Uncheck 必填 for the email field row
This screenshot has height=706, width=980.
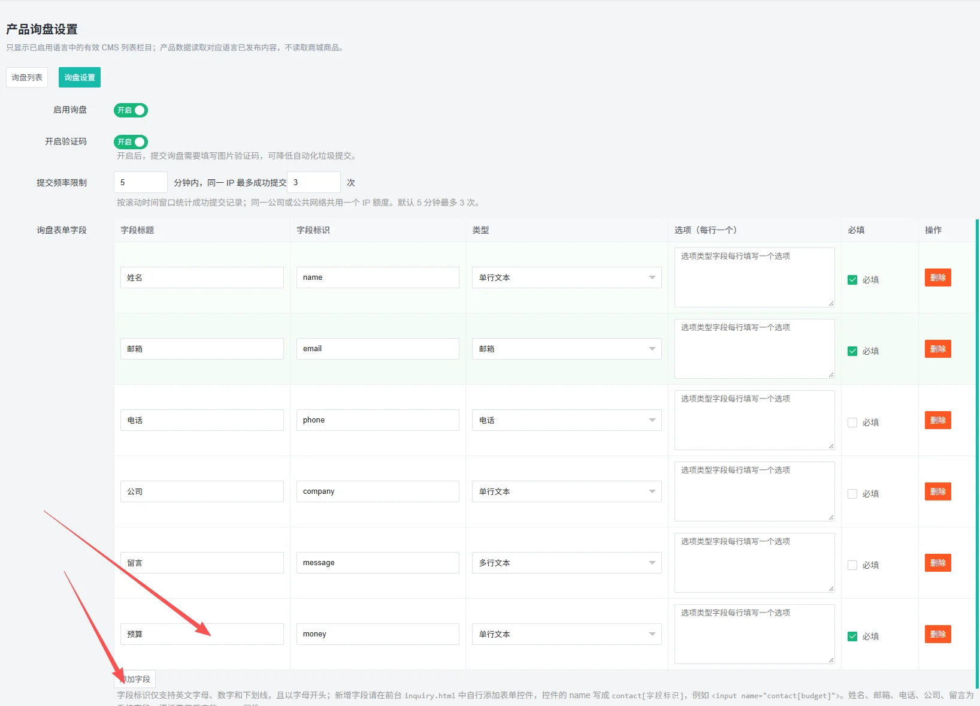[x=852, y=351]
